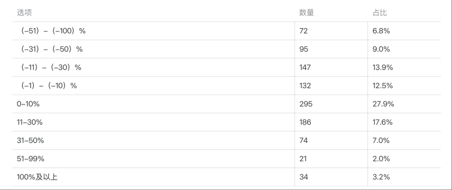The image size is (452, 190).
Task: Click the (-31) - (-50) % option cell
Action: [x=52, y=49]
